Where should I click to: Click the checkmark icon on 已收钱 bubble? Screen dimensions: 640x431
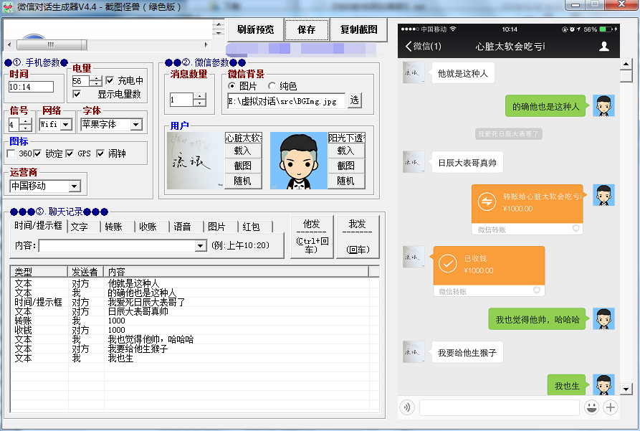pos(448,263)
